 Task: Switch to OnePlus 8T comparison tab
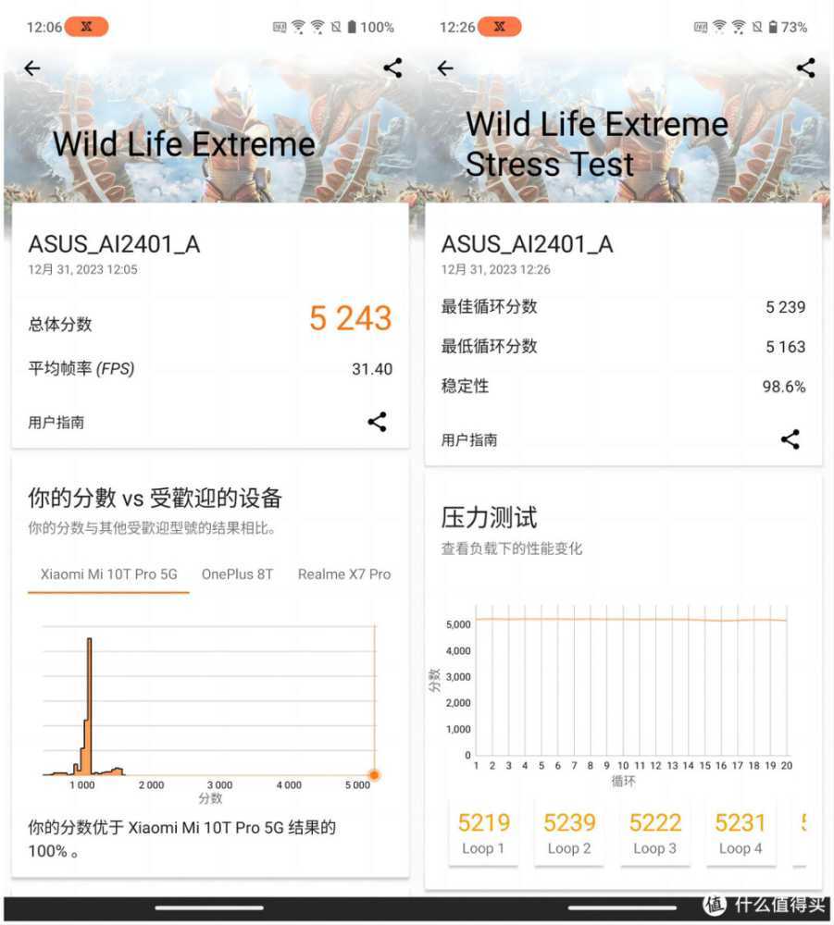(x=238, y=574)
